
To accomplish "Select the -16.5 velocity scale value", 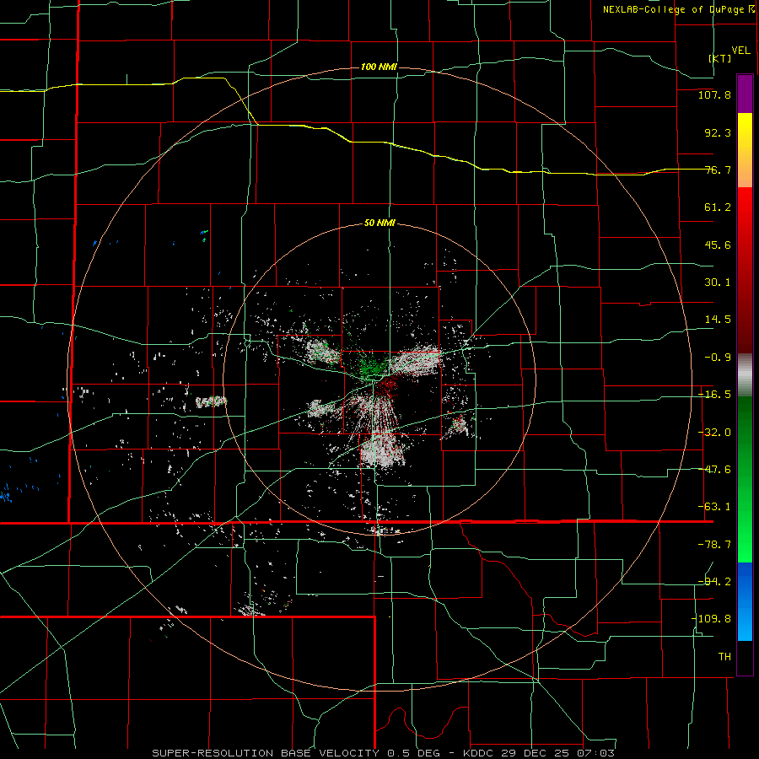I will tap(714, 395).
